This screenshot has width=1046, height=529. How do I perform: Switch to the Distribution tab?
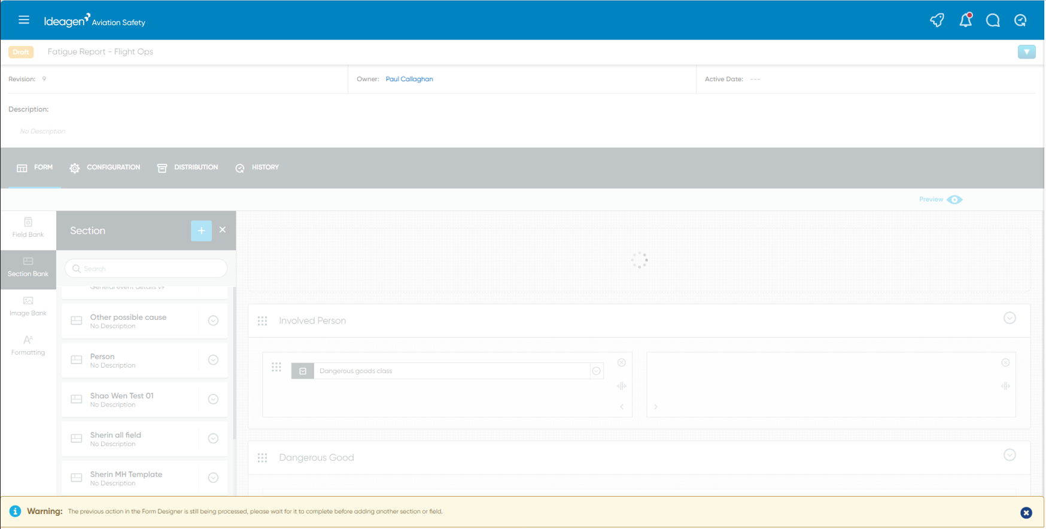(x=188, y=168)
